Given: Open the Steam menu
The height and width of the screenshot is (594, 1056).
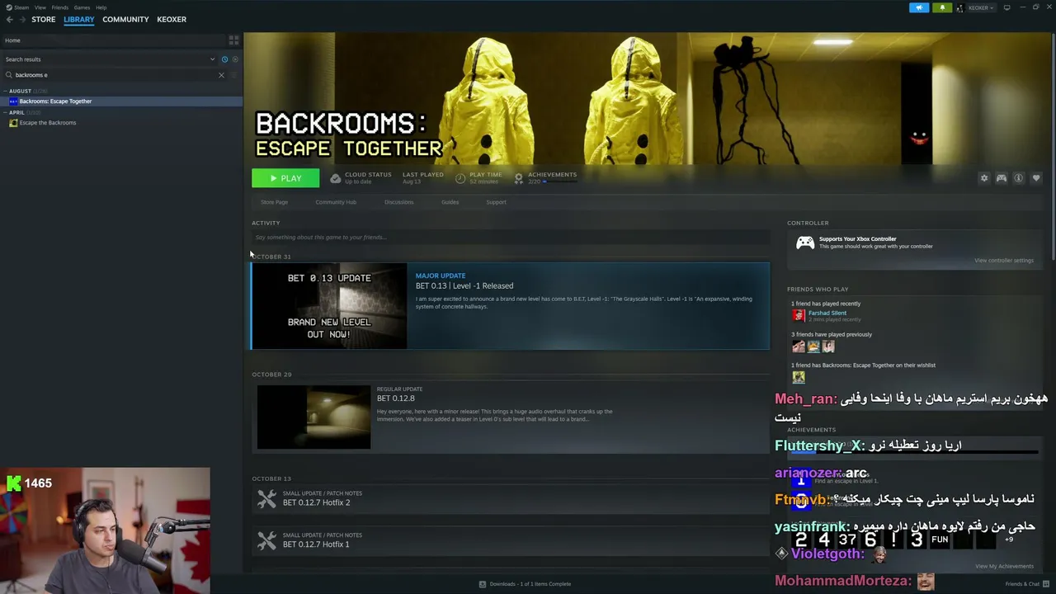Looking at the screenshot, I should [x=21, y=7].
